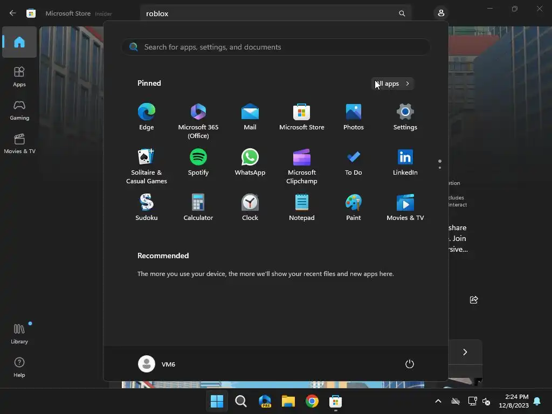Open the Clock app
The image size is (552, 414).
250,208
